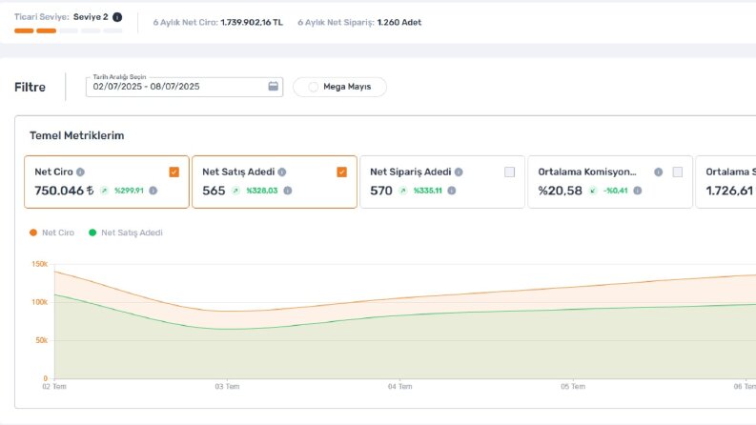Click the 570 Net Sipariş Adedi value
The height and width of the screenshot is (425, 756).
381,191
